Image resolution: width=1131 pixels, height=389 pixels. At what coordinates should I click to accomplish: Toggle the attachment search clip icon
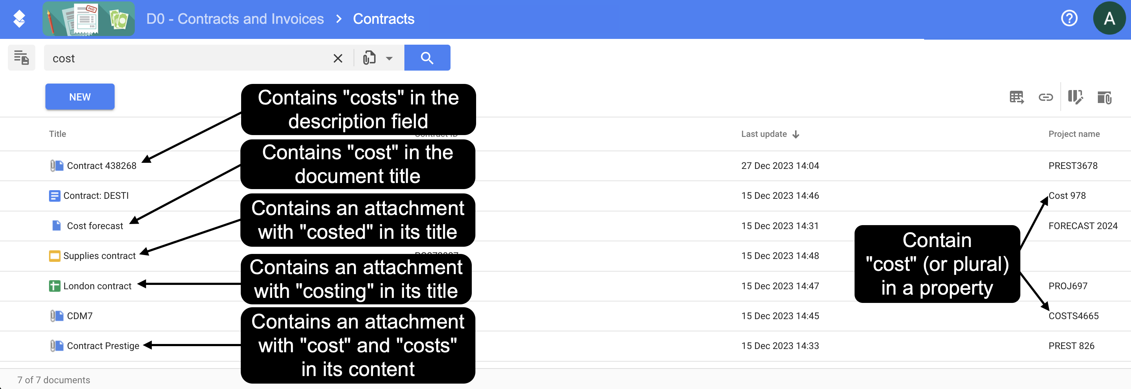[x=369, y=58]
